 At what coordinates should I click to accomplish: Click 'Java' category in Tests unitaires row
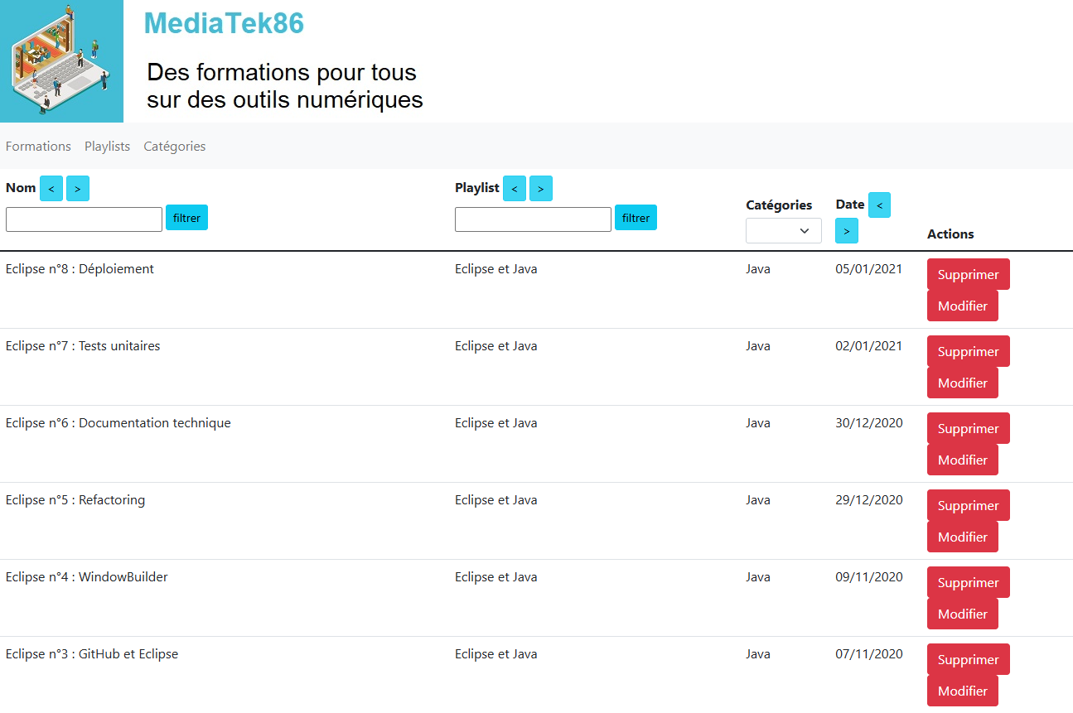coord(758,346)
